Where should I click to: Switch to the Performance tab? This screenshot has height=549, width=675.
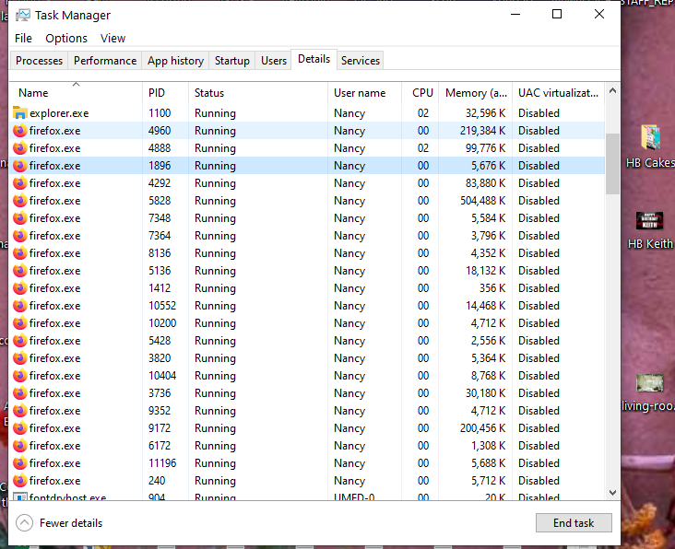click(105, 61)
